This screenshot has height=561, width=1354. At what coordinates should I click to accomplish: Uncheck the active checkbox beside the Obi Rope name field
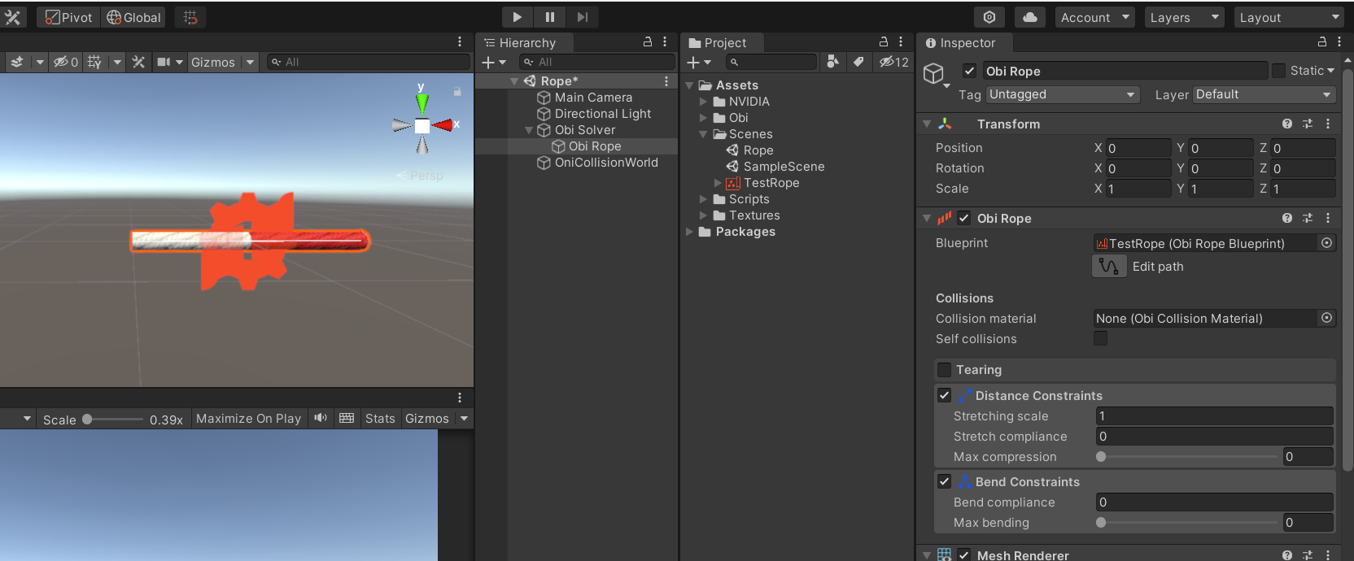pos(969,71)
